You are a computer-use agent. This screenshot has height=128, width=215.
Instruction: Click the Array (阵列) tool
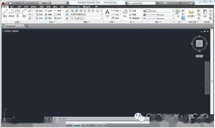tap(57, 18)
